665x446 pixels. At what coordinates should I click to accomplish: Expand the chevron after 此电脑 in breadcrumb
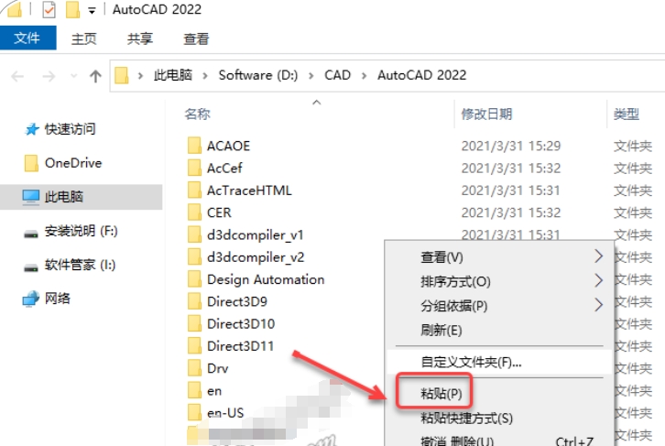205,76
